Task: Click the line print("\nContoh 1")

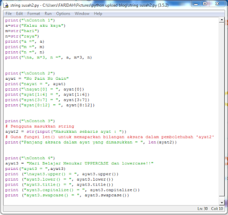Action: (x=30, y=21)
